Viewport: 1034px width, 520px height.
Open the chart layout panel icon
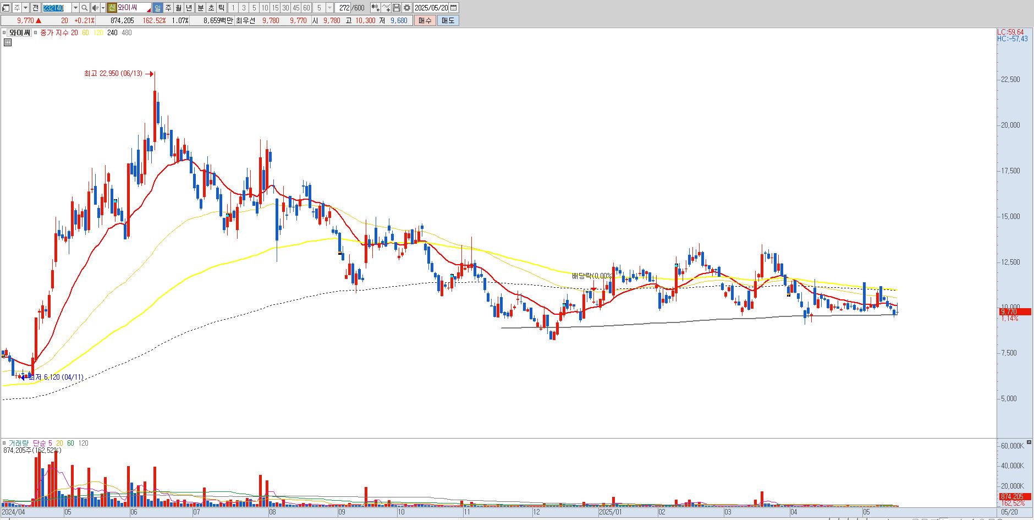(6, 8)
